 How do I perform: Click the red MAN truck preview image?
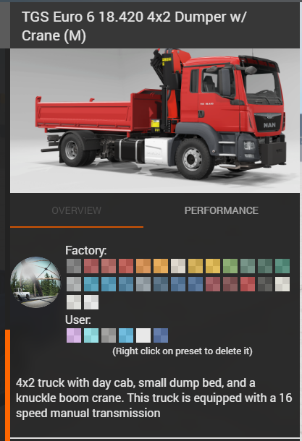[x=155, y=121]
